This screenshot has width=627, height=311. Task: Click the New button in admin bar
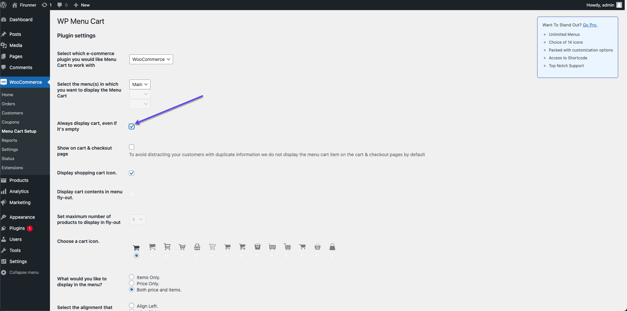point(82,5)
